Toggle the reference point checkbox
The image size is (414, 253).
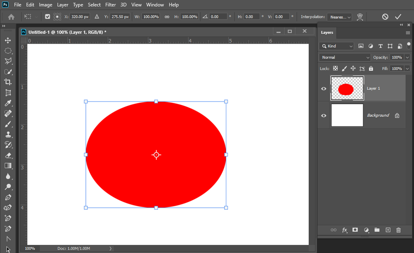[x=47, y=17]
